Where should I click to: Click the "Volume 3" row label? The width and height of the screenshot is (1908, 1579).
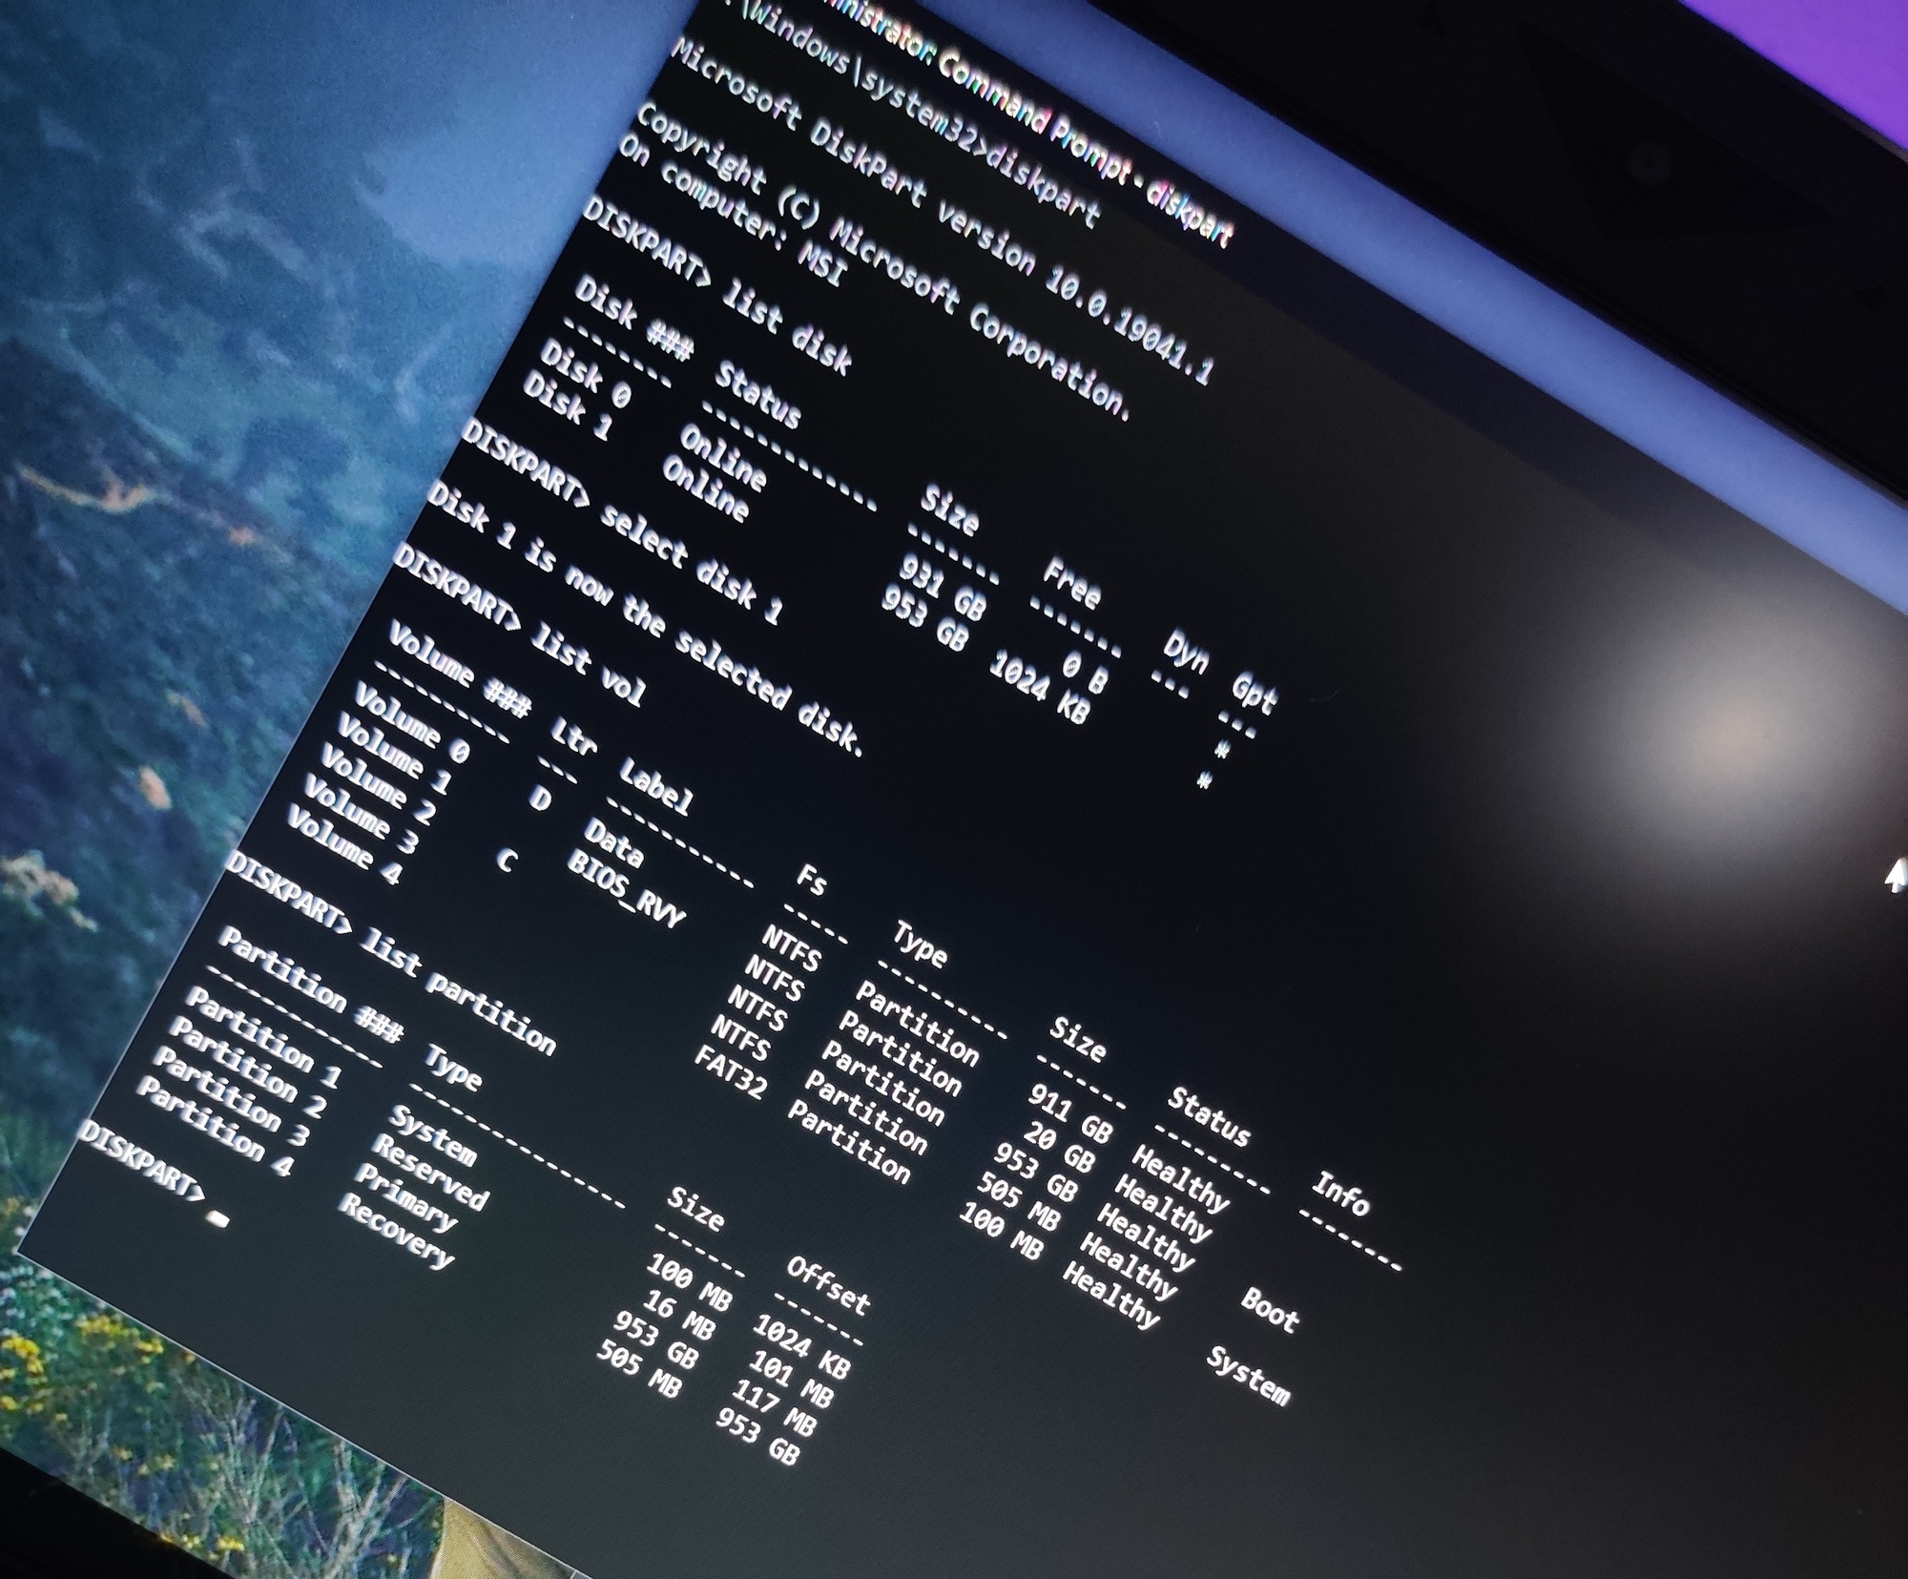tap(361, 815)
